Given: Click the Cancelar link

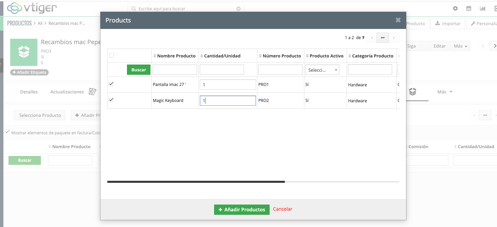Looking at the screenshot, I should pyautogui.click(x=283, y=209).
